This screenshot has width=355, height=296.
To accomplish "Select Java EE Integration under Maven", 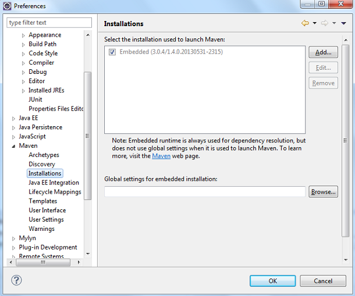I will point(54,183).
